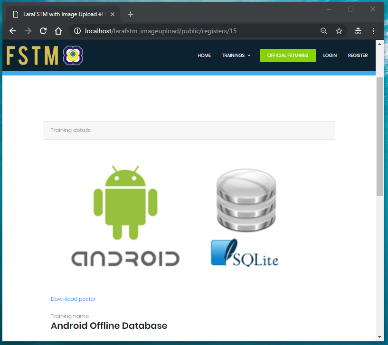This screenshot has height=345, width=388.
Task: Click the Download poster link
Action: [73, 299]
